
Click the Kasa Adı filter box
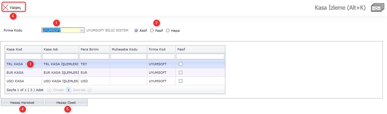click(60, 56)
